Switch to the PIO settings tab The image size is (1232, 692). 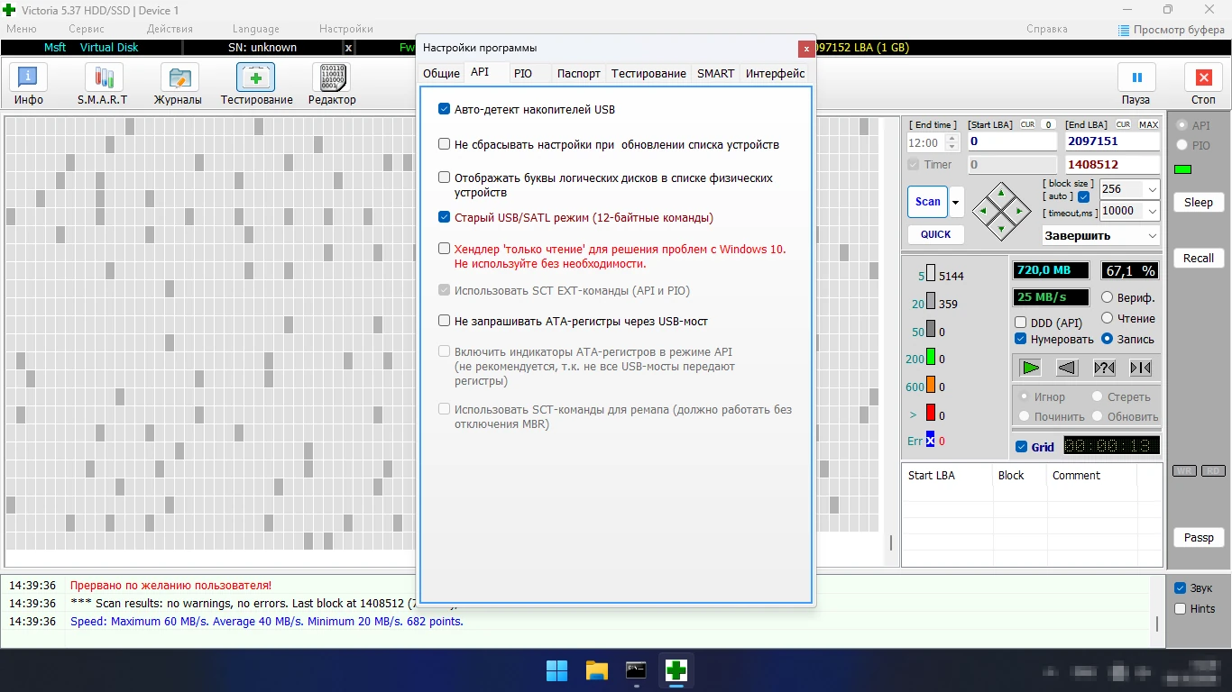pos(523,73)
